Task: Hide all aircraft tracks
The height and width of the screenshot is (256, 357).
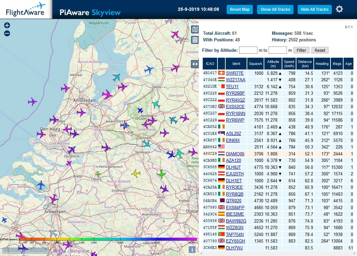Action: [x=314, y=10]
